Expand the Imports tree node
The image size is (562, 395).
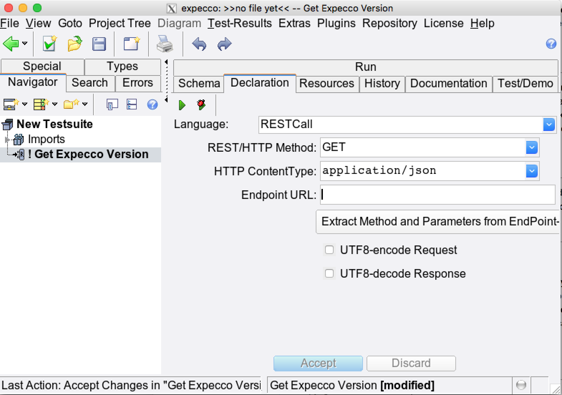[7, 139]
